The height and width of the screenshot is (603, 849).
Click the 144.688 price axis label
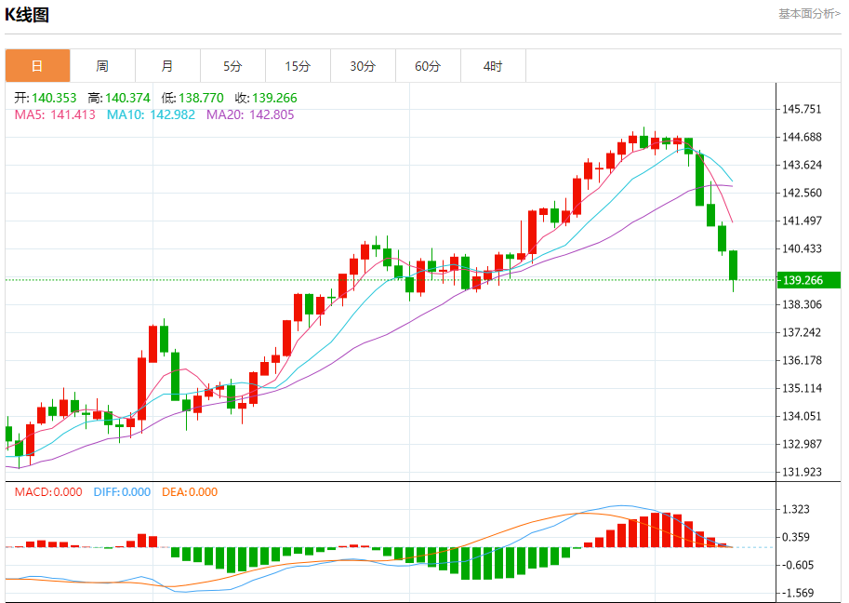802,137
